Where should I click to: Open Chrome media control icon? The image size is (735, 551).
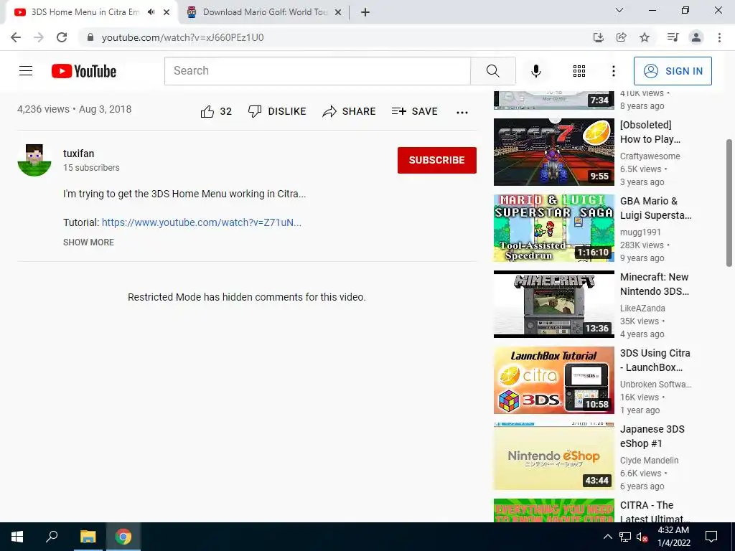[673, 37]
